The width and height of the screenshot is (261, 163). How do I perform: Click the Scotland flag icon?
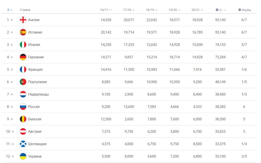(23, 144)
